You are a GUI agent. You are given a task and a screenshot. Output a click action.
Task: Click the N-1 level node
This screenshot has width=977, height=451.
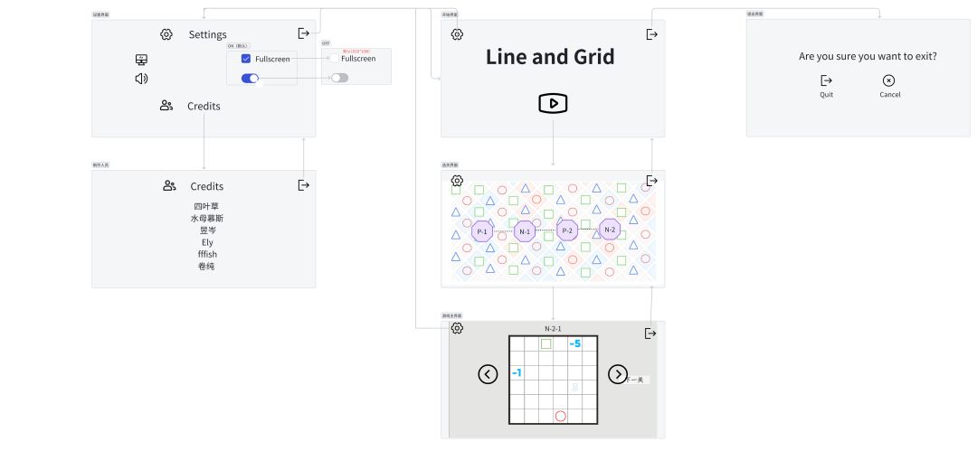pos(525,231)
